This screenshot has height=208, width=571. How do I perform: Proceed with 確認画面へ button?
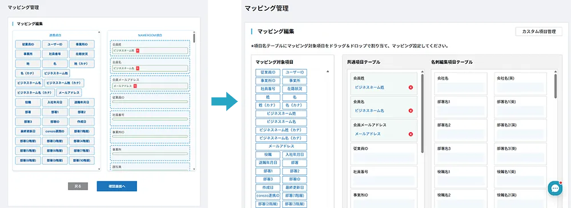tap(117, 186)
